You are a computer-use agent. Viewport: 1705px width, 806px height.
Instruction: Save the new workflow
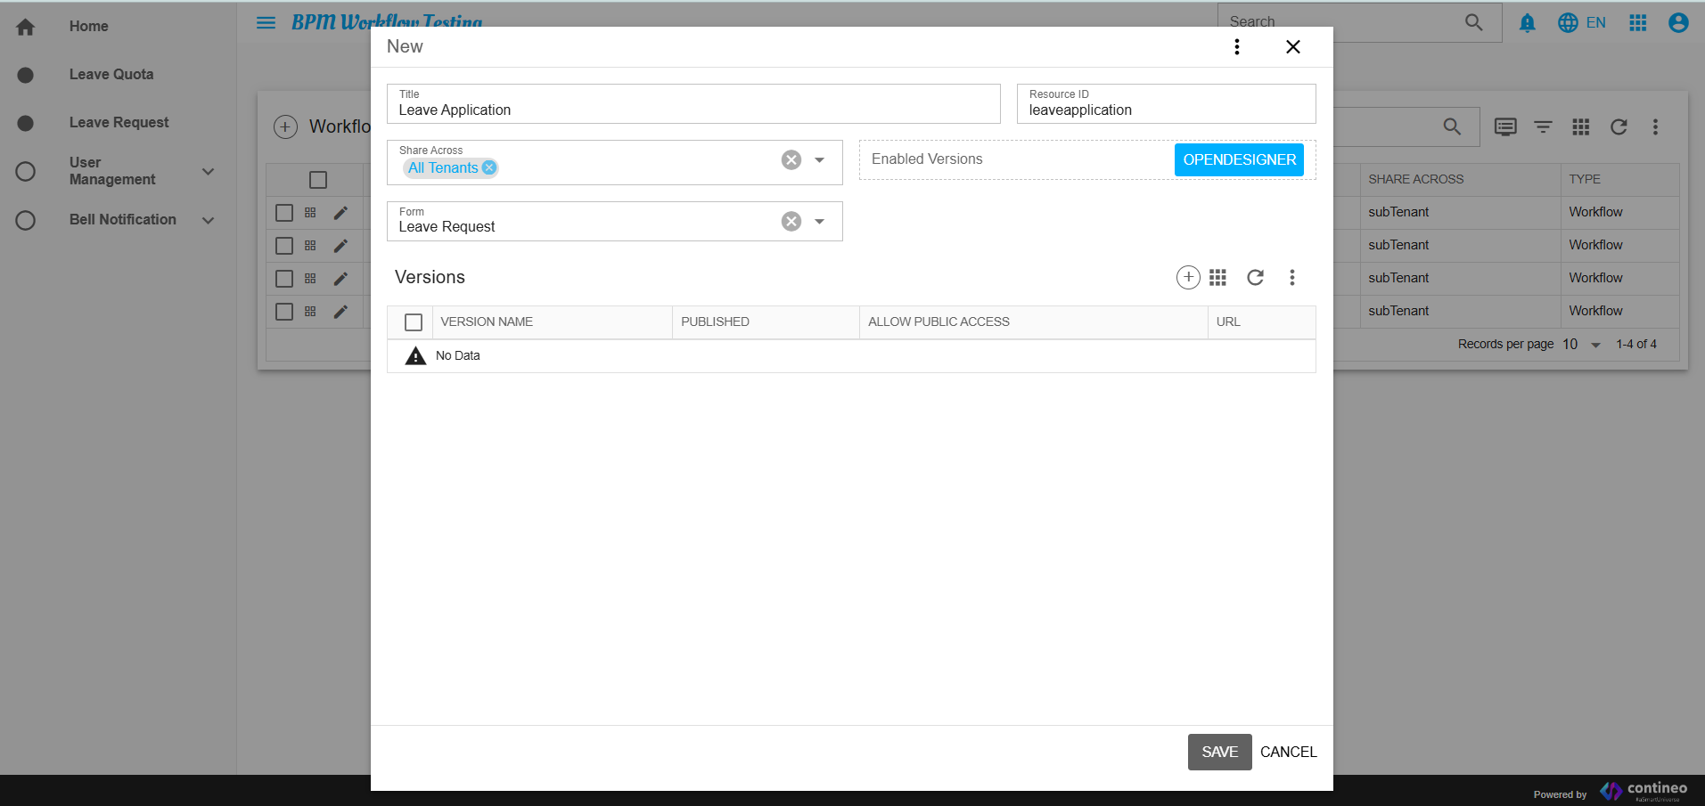[x=1219, y=753]
